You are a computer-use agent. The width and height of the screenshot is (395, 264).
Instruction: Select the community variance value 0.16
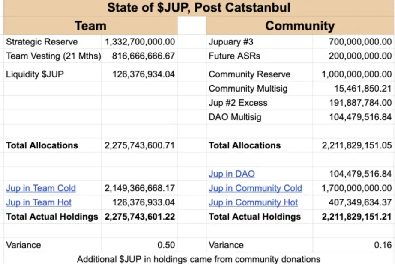pyautogui.click(x=383, y=245)
